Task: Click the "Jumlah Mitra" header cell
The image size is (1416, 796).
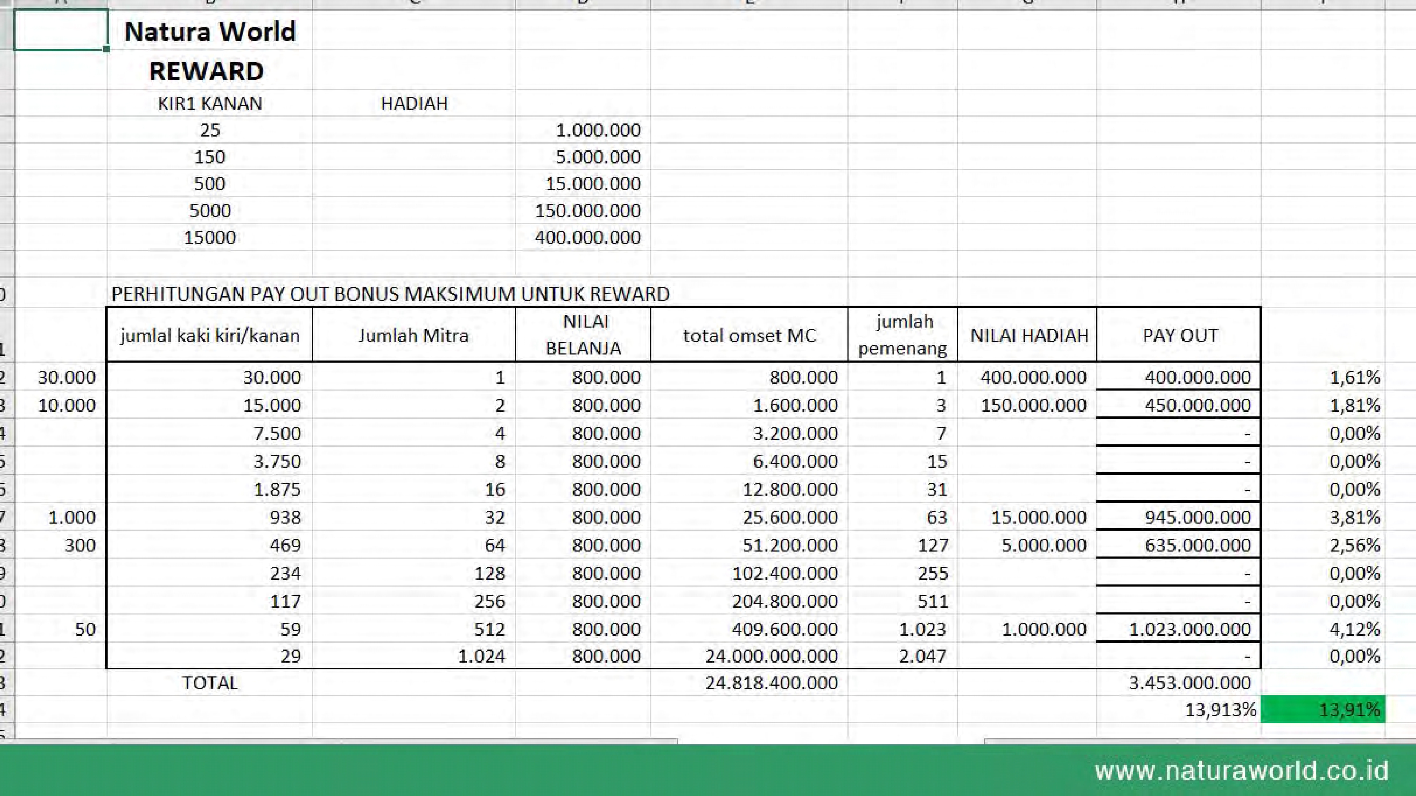Action: [x=414, y=335]
